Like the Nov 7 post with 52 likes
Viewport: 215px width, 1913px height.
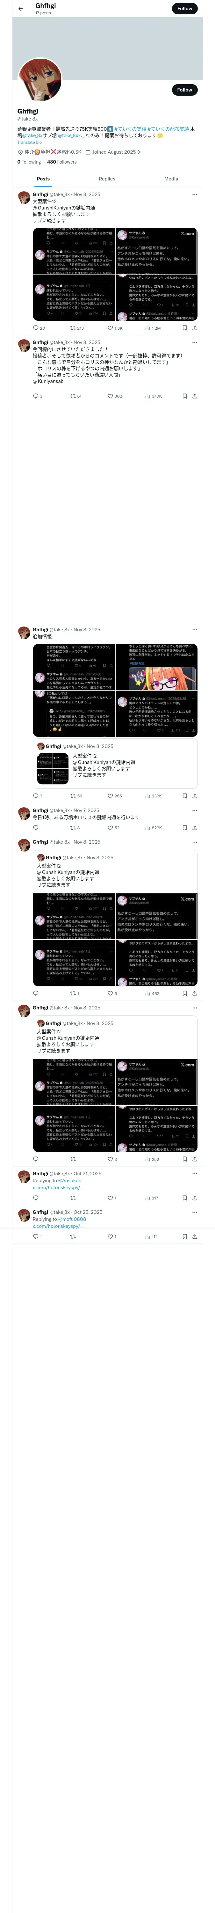pyautogui.click(x=113, y=827)
